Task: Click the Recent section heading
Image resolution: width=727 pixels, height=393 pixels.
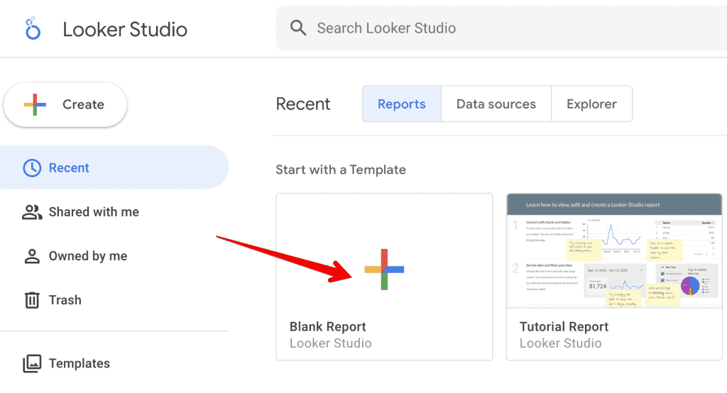Action: click(x=303, y=104)
